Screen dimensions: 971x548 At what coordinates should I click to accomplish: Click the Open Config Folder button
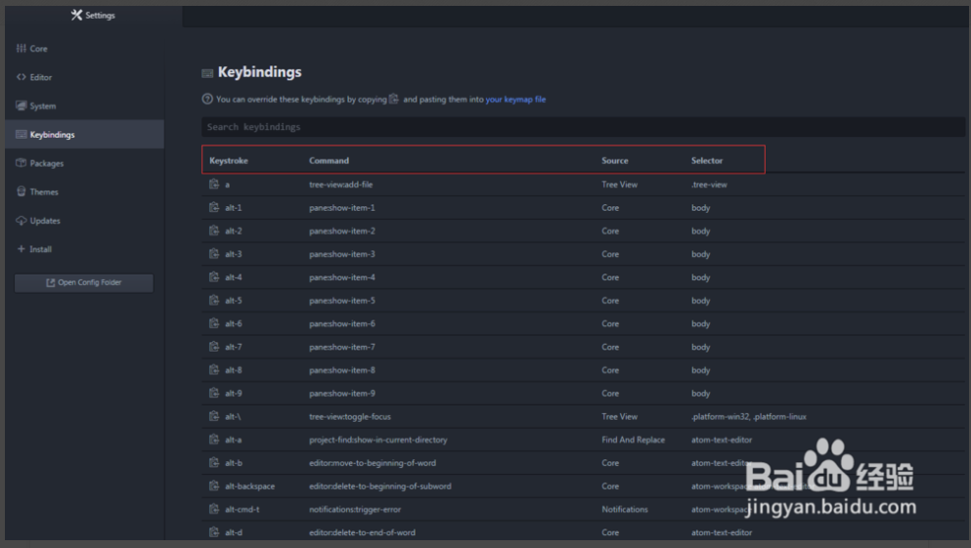point(84,282)
